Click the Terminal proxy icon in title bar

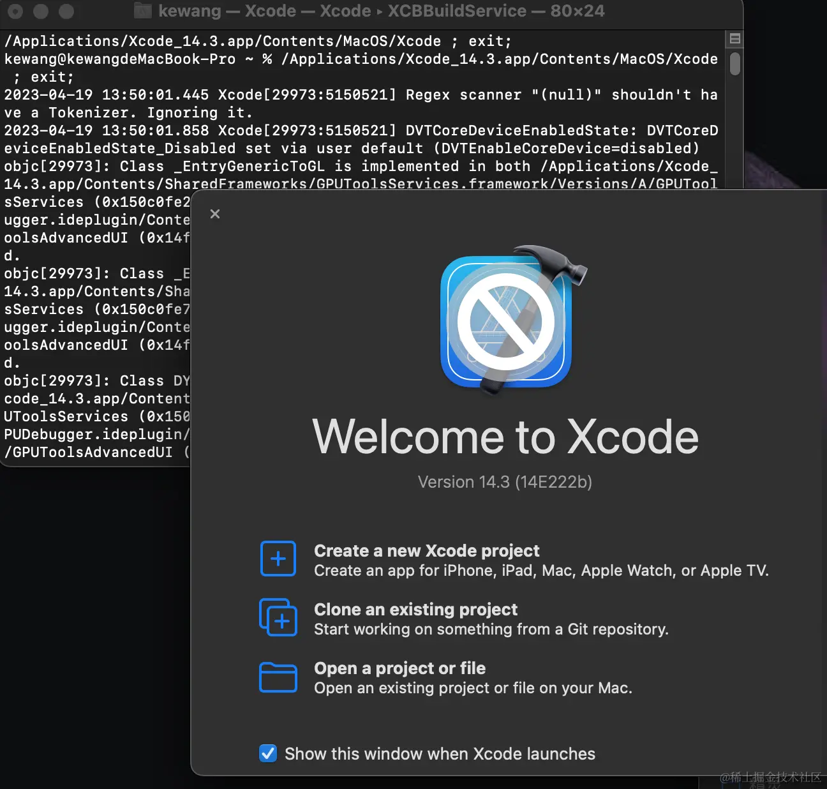click(142, 11)
